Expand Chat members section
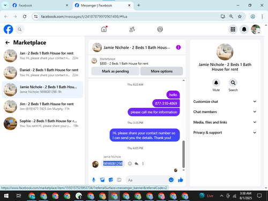Image resolution: width=268 pixels, height=201 pixels. click(x=225, y=112)
